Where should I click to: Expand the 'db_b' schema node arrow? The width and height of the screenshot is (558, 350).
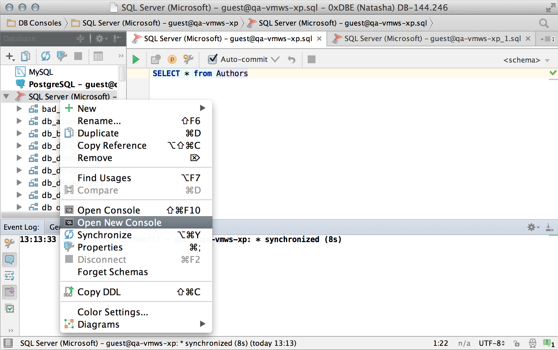click(x=19, y=133)
